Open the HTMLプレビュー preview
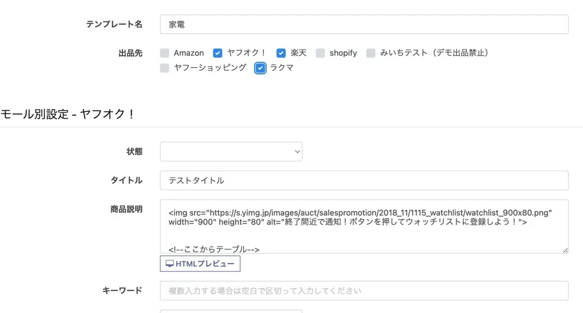 click(200, 264)
